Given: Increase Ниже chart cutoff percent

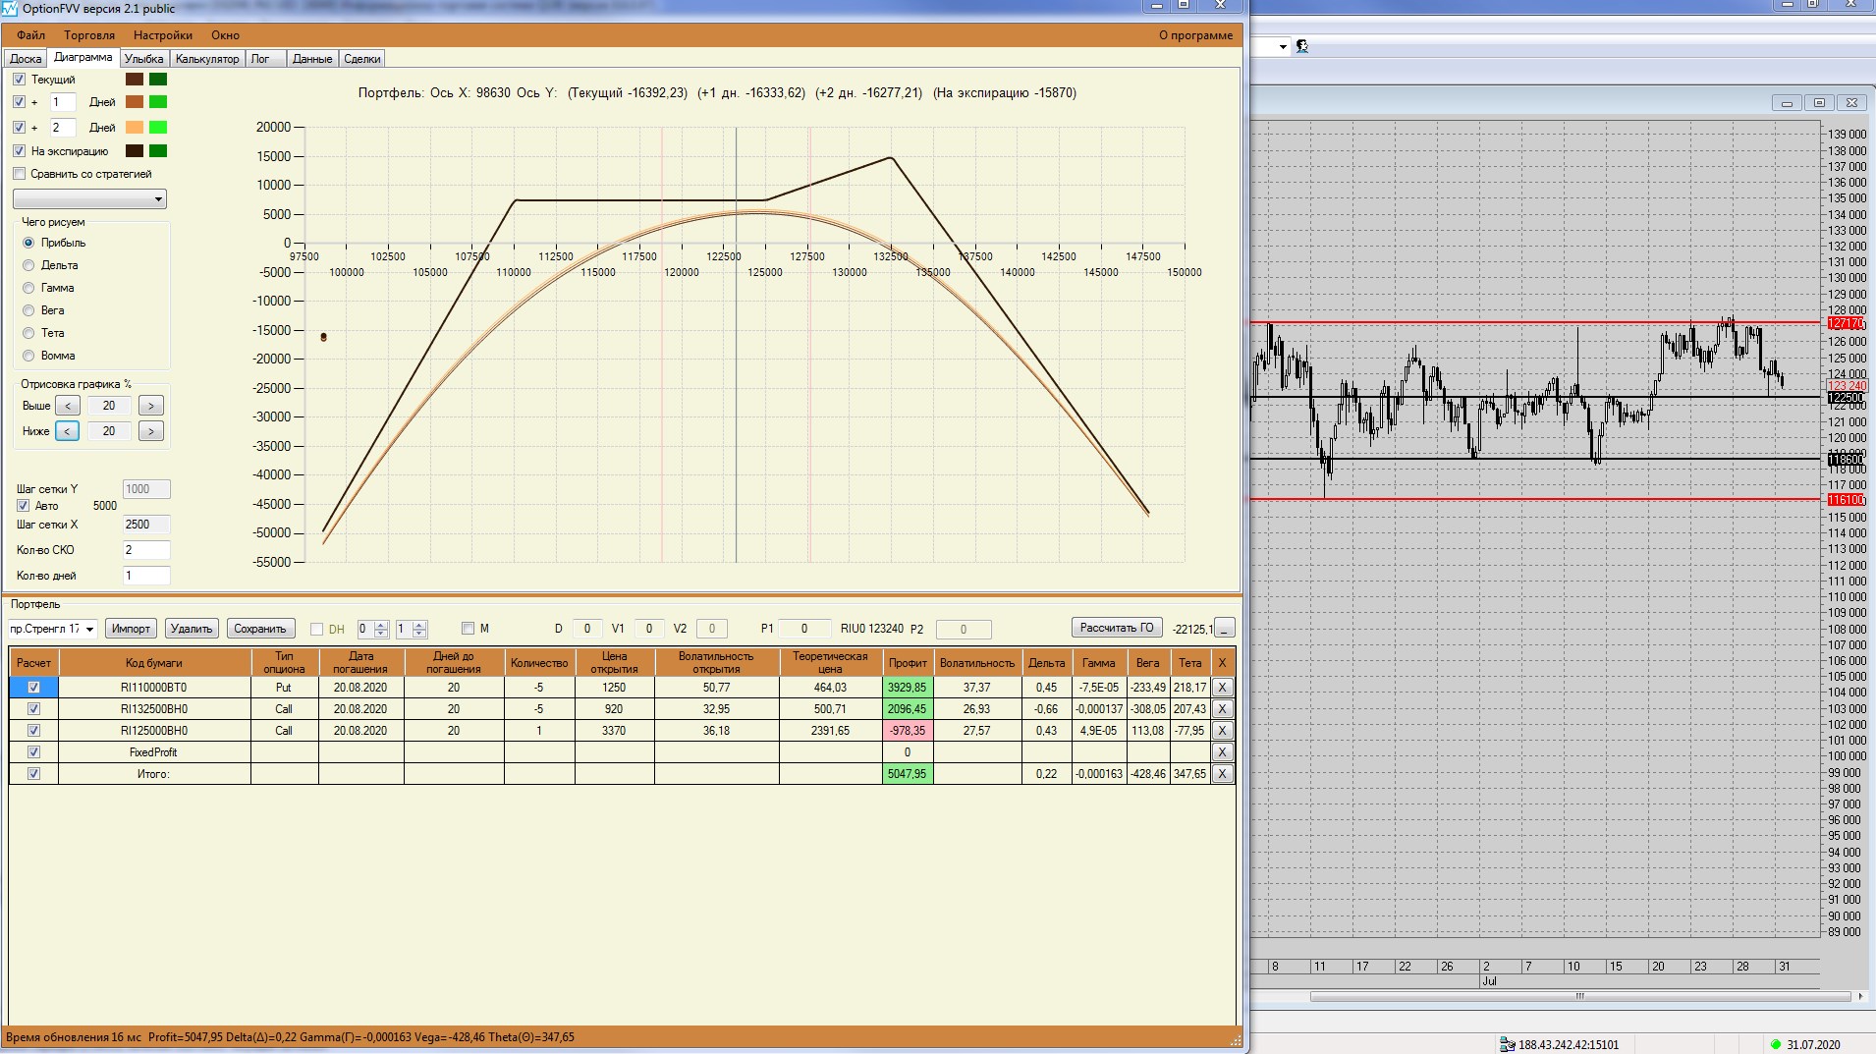Looking at the screenshot, I should point(150,431).
